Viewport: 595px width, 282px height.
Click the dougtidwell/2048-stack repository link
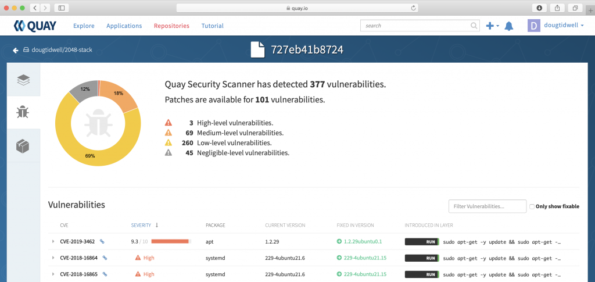pyautogui.click(x=61, y=50)
